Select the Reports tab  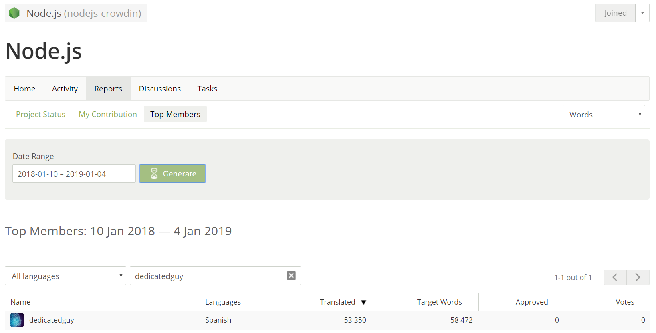[108, 89]
